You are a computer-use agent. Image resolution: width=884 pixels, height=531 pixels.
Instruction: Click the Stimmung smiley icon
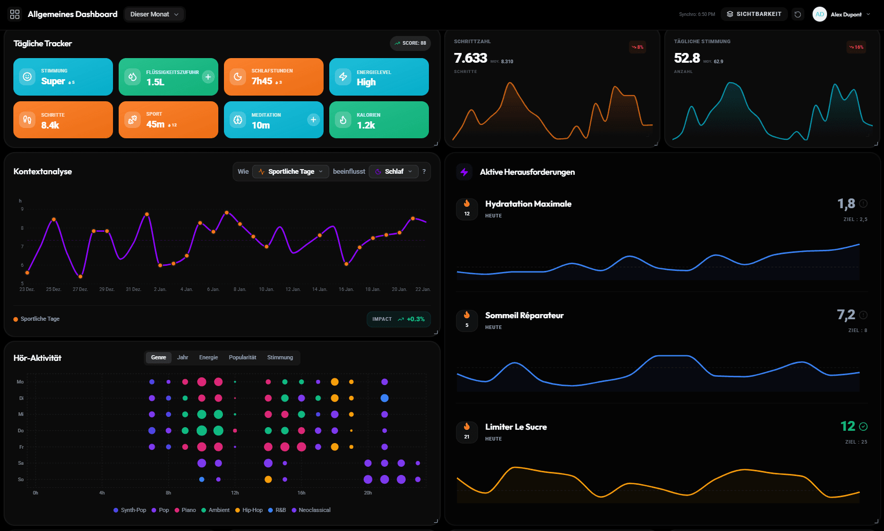[27, 77]
